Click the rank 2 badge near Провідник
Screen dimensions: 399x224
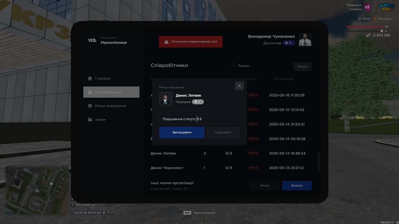198,102
